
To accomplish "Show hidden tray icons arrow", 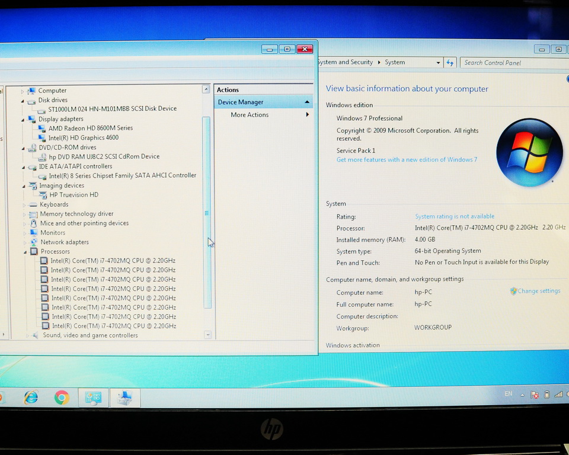I will (x=522, y=395).
